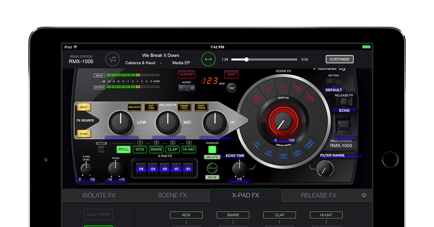Screen dimensions: 434x227
Task: Open the music library note icon
Action: [112, 59]
